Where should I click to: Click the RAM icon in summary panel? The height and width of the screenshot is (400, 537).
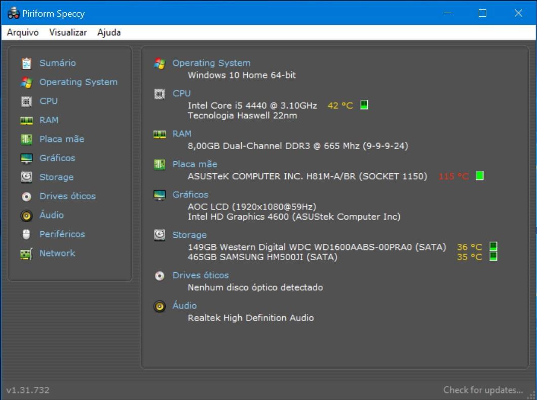(x=160, y=134)
